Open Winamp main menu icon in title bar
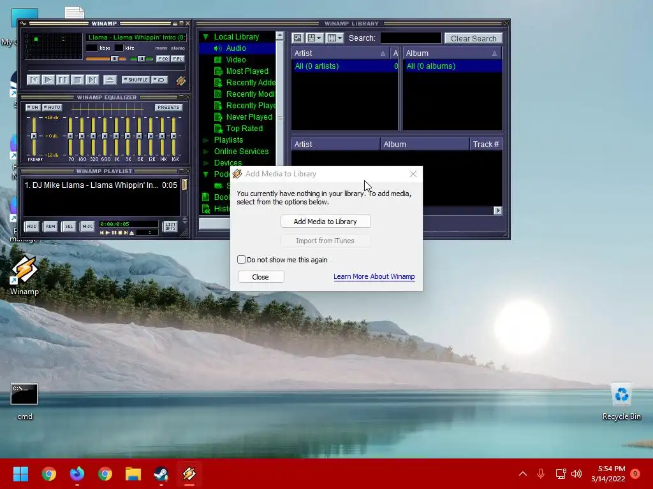This screenshot has width=653, height=489. click(x=24, y=24)
